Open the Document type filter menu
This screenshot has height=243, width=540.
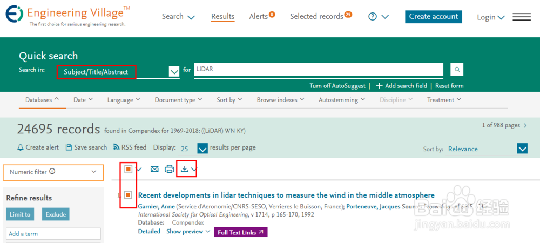coord(178,100)
